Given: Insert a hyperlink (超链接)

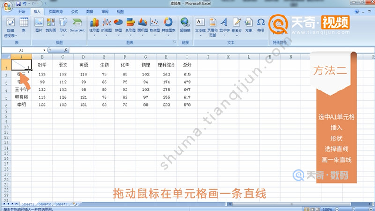Looking at the screenshot, I should click(185, 25).
